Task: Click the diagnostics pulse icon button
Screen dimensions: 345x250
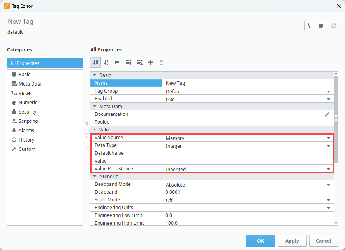Action: coord(309,26)
